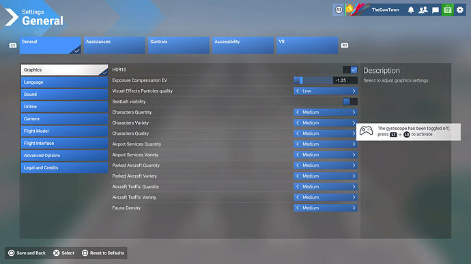Decrease Characters Quantity with left arrow
This screenshot has height=264, width=471.
click(298, 112)
